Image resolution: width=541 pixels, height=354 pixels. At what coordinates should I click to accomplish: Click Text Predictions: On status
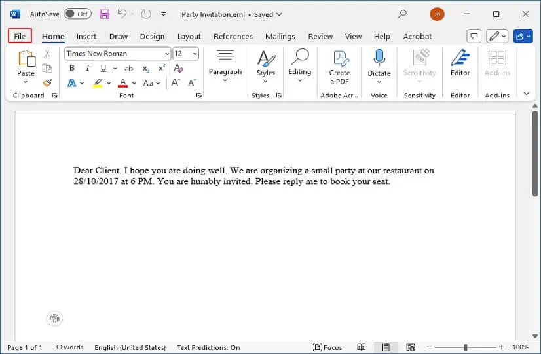(208, 347)
